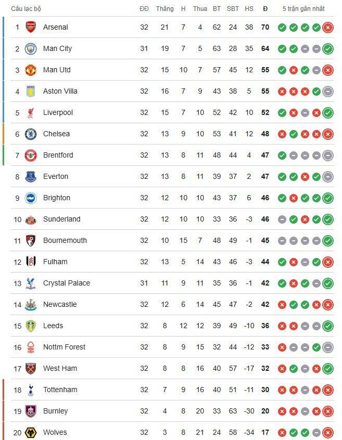This screenshot has height=440, width=342.
Task: Click the Man City club crest
Action: pos(31,48)
